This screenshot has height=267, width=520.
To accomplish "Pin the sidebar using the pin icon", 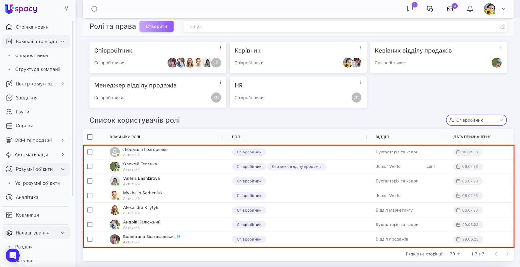I will tap(66, 8).
